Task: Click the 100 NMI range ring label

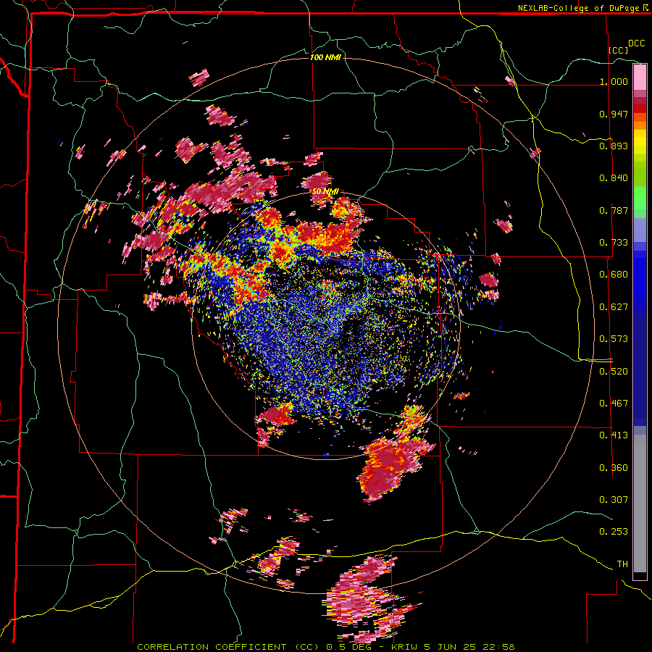Action: pos(325,57)
